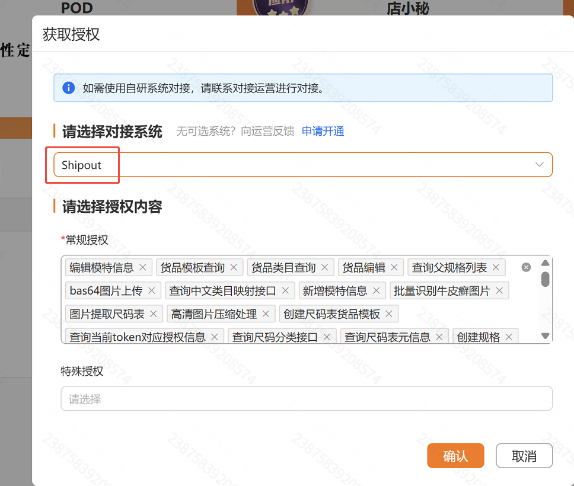574x486 pixels.
Task: Cancel with the 取消 button
Action: click(524, 456)
